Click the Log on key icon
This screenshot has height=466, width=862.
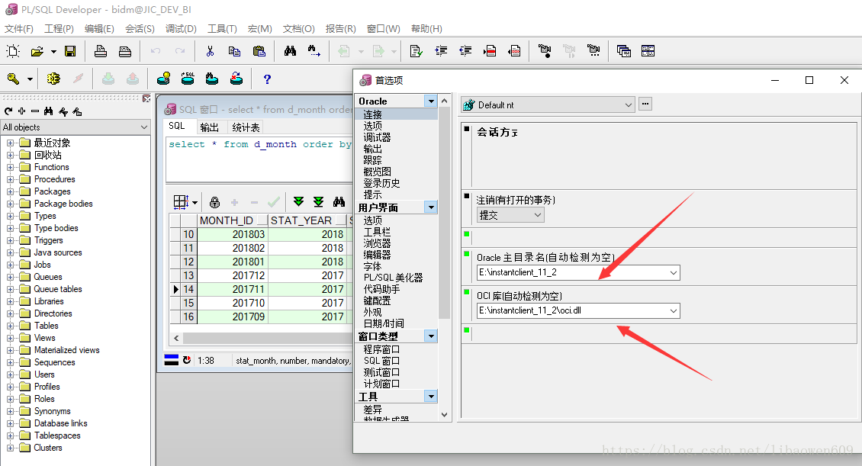tap(13, 79)
